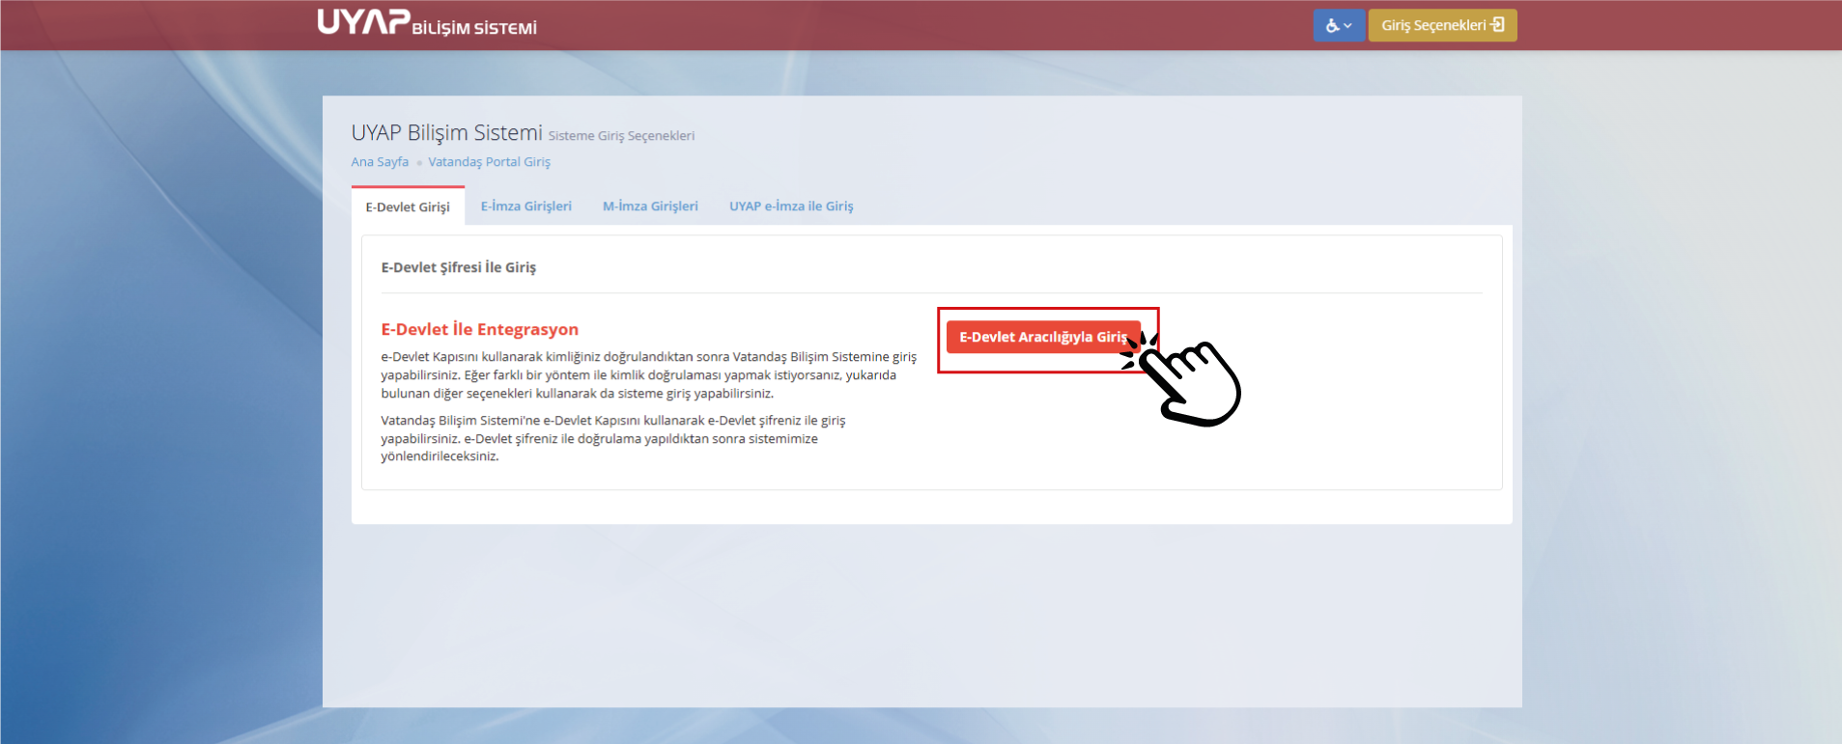
Task: Click the wheelchair accessibility icon
Action: click(x=1332, y=26)
